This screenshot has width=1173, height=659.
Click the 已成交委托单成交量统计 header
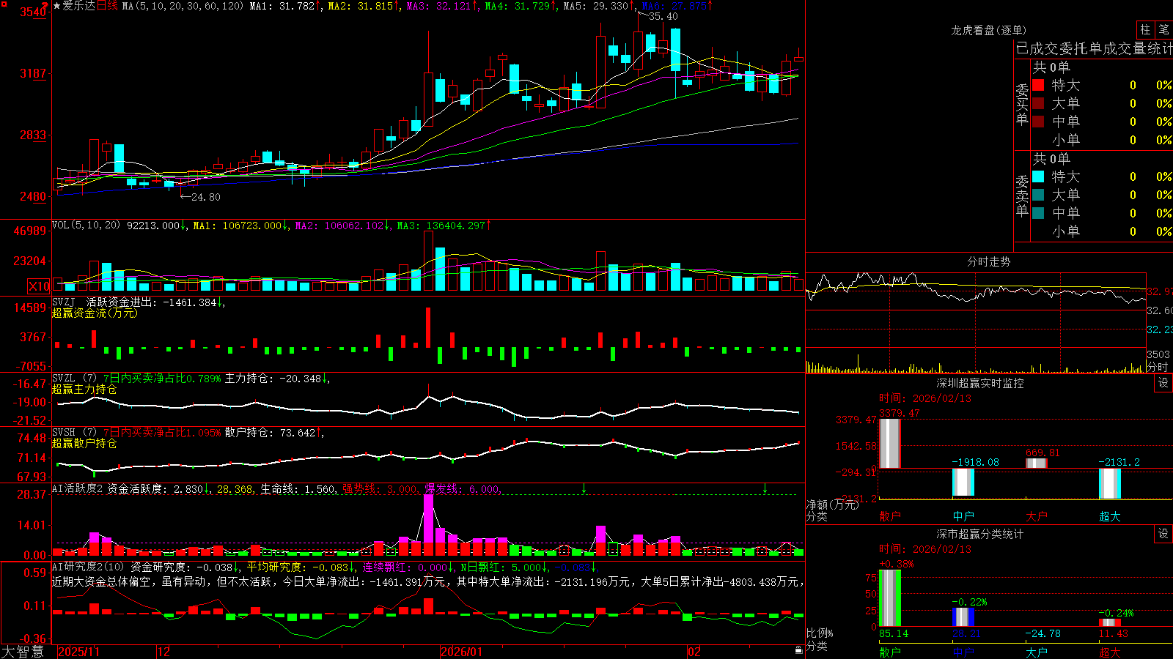pos(1094,48)
